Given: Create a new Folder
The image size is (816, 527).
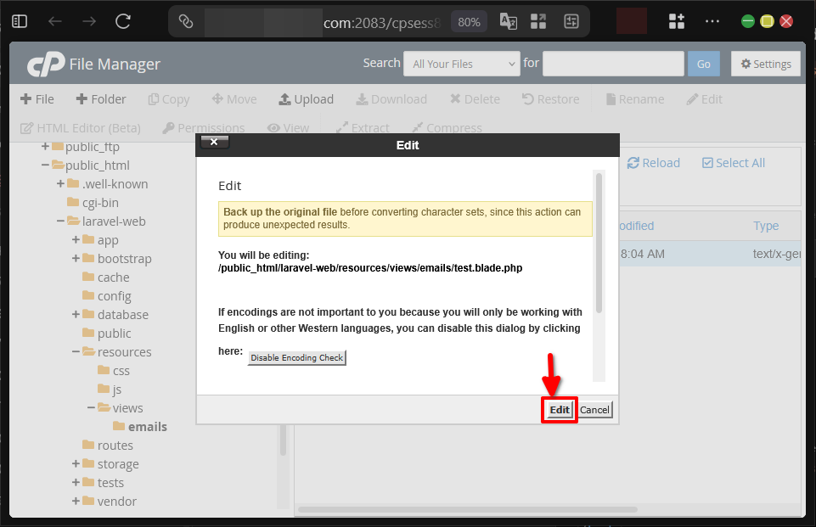Looking at the screenshot, I should pos(101,98).
